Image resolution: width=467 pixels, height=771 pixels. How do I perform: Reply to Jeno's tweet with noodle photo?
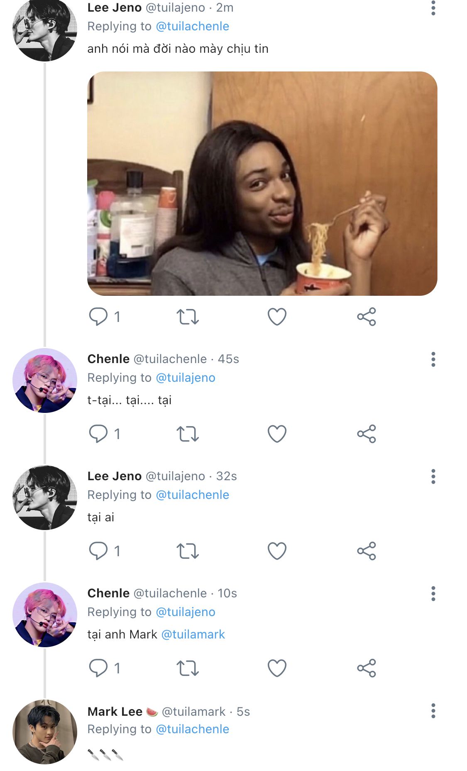tap(98, 317)
